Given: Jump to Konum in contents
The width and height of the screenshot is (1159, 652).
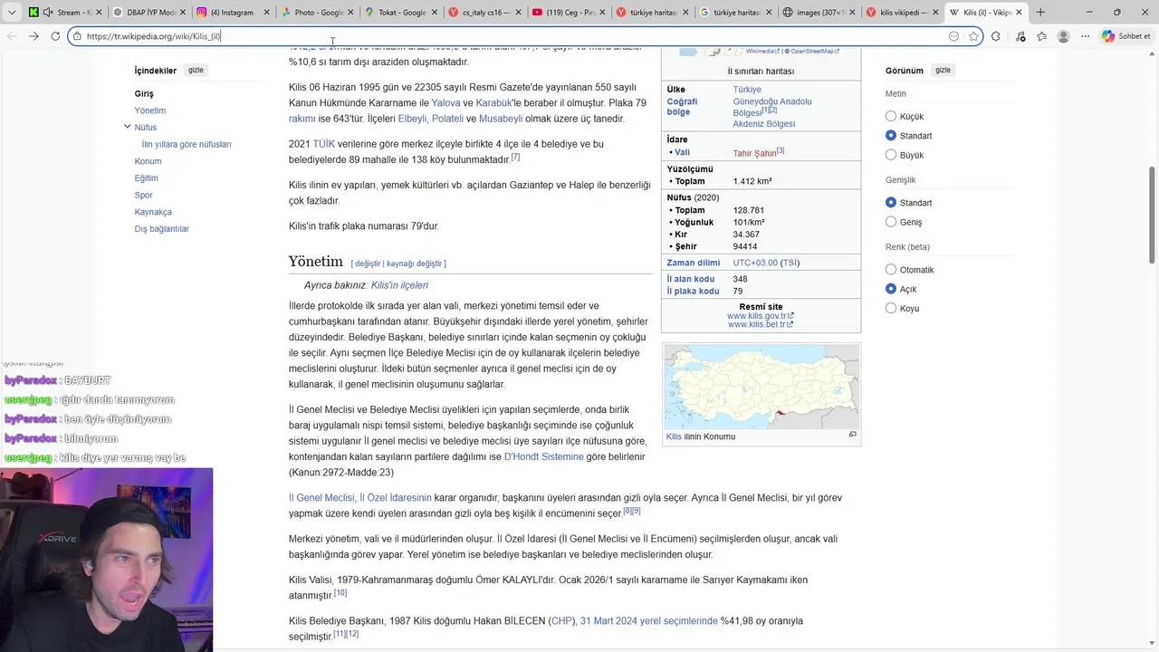Looking at the screenshot, I should (148, 161).
